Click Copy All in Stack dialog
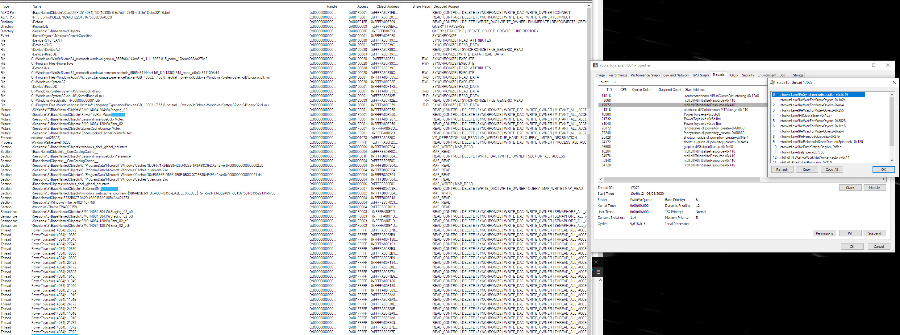The width and height of the screenshot is (900, 335). click(831, 169)
